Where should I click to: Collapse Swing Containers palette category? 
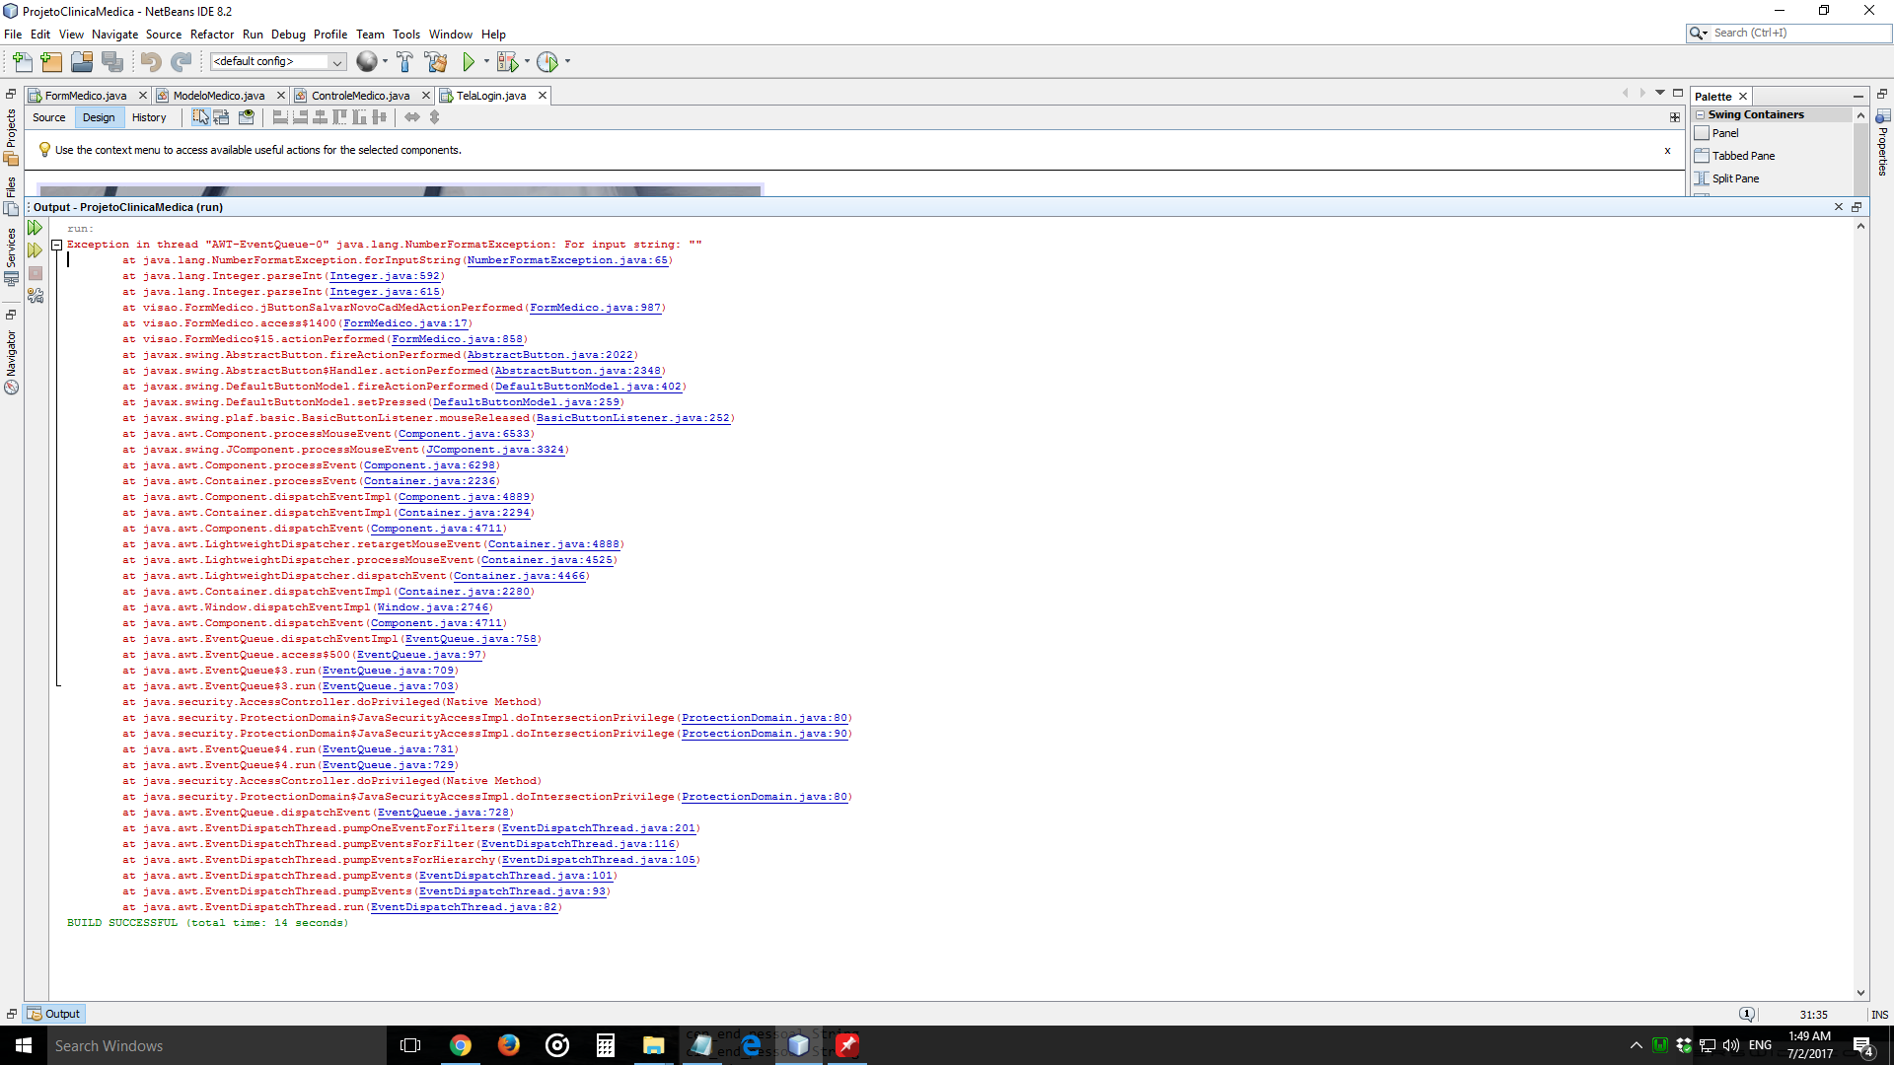(1700, 115)
